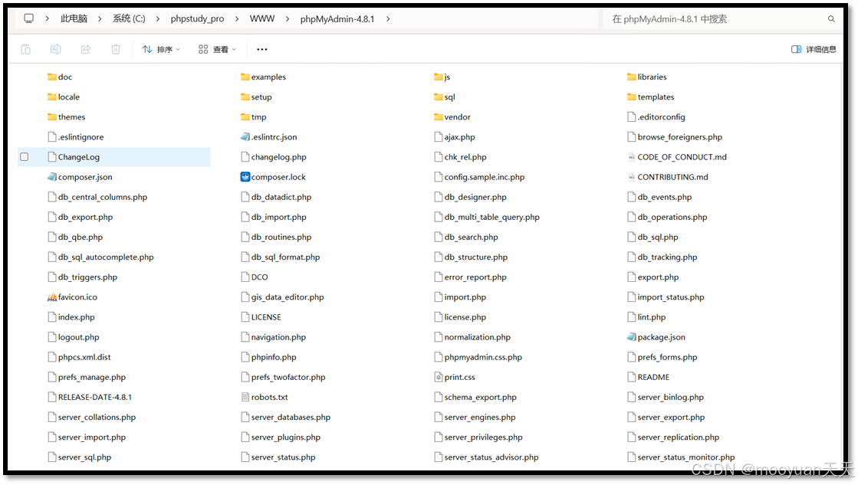The image size is (858, 485).
Task: Select LICENSE file
Action: 261,317
